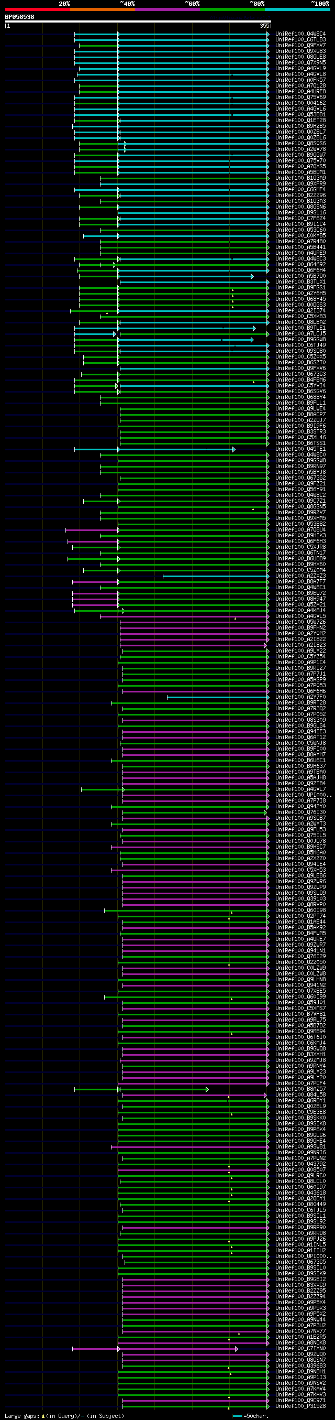
Task: Click label UniRef100_C0KYB5
Action: click(300, 236)
